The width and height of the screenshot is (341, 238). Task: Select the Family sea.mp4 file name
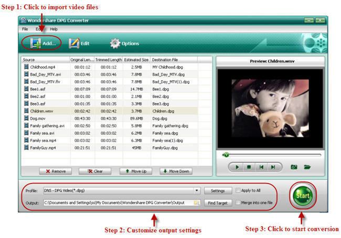tap(43, 140)
